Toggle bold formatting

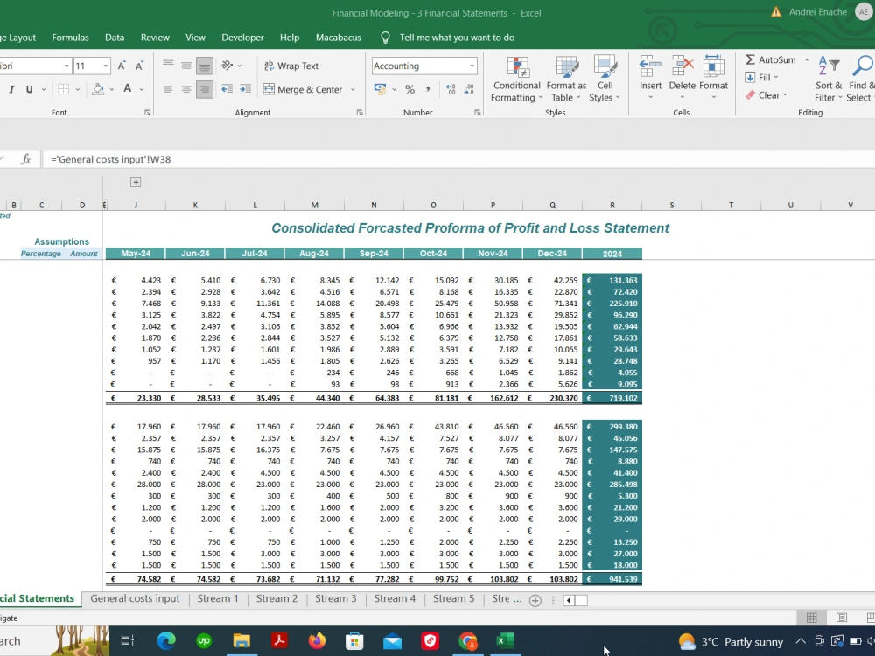click(0, 88)
